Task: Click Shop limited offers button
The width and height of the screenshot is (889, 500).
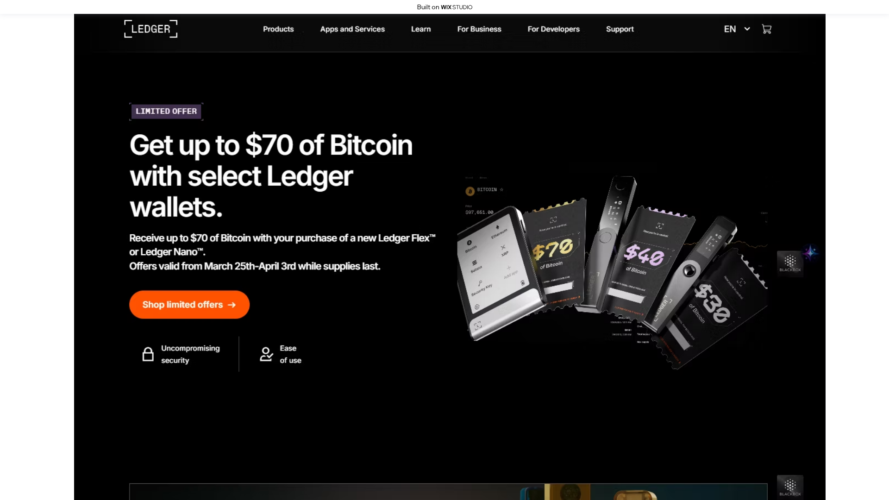Action: [189, 305]
